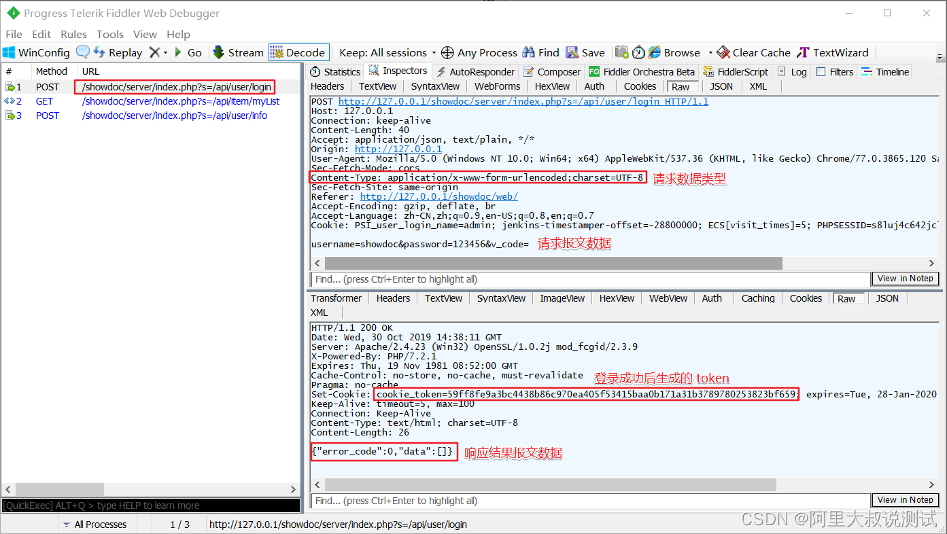The height and width of the screenshot is (534, 947).
Task: Open the Statistics tab
Action: (x=335, y=71)
